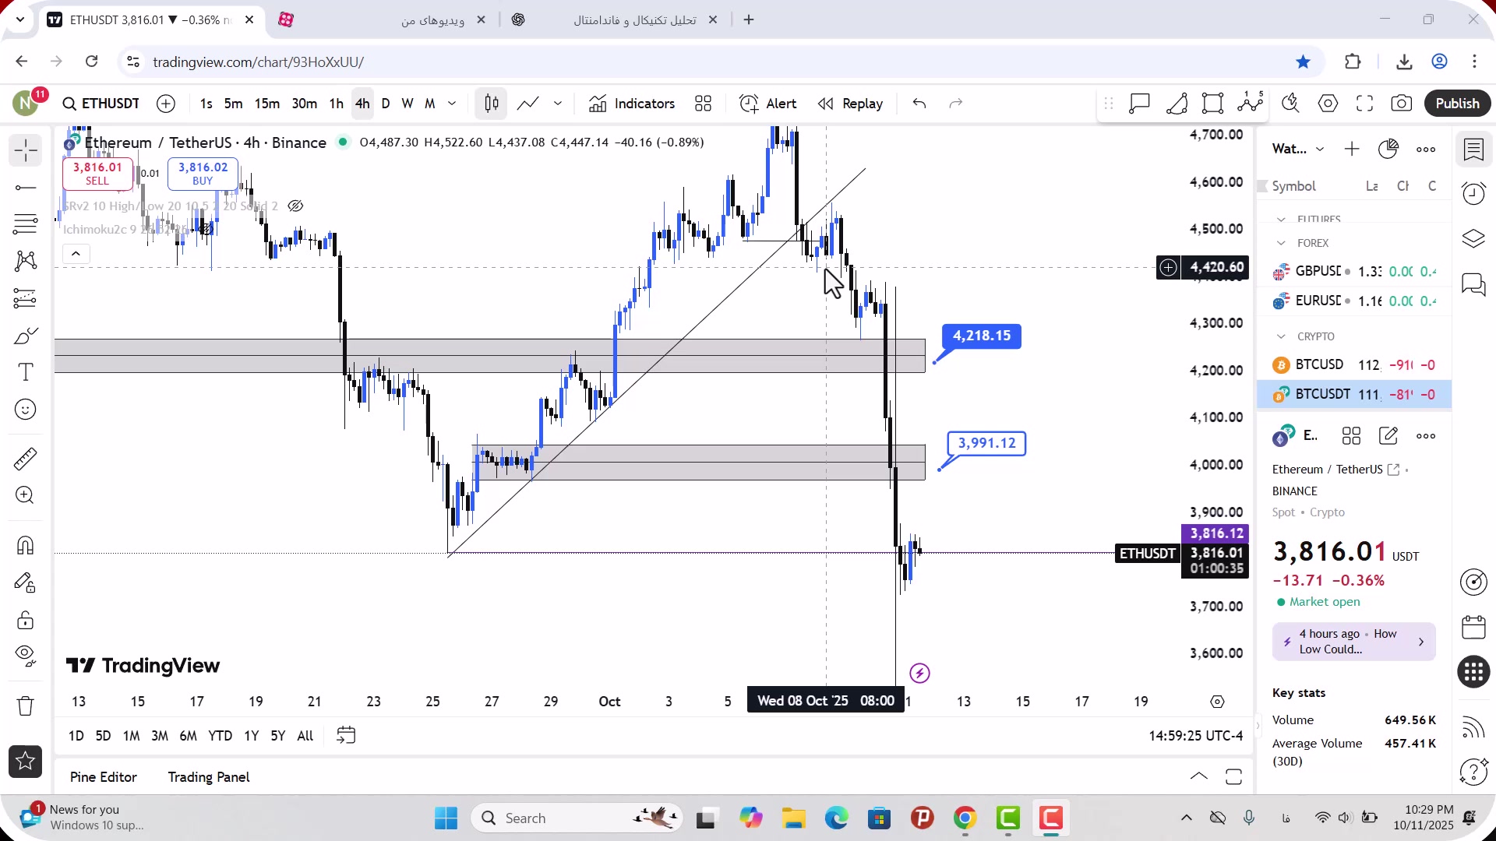1496x841 pixels.
Task: Select the Text annotation tool
Action: pyautogui.click(x=25, y=372)
